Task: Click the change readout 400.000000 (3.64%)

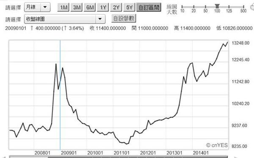Action: [57, 28]
